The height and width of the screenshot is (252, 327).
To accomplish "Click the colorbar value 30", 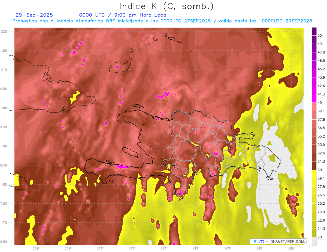I will [320, 170].
